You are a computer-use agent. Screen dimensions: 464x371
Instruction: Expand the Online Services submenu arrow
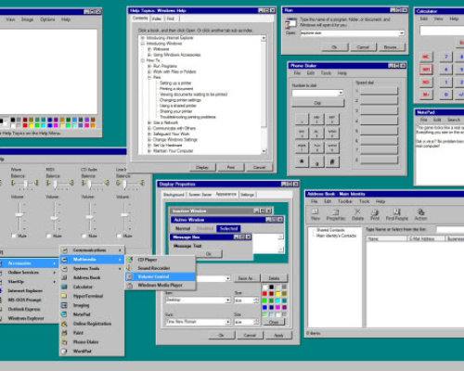pos(55,273)
